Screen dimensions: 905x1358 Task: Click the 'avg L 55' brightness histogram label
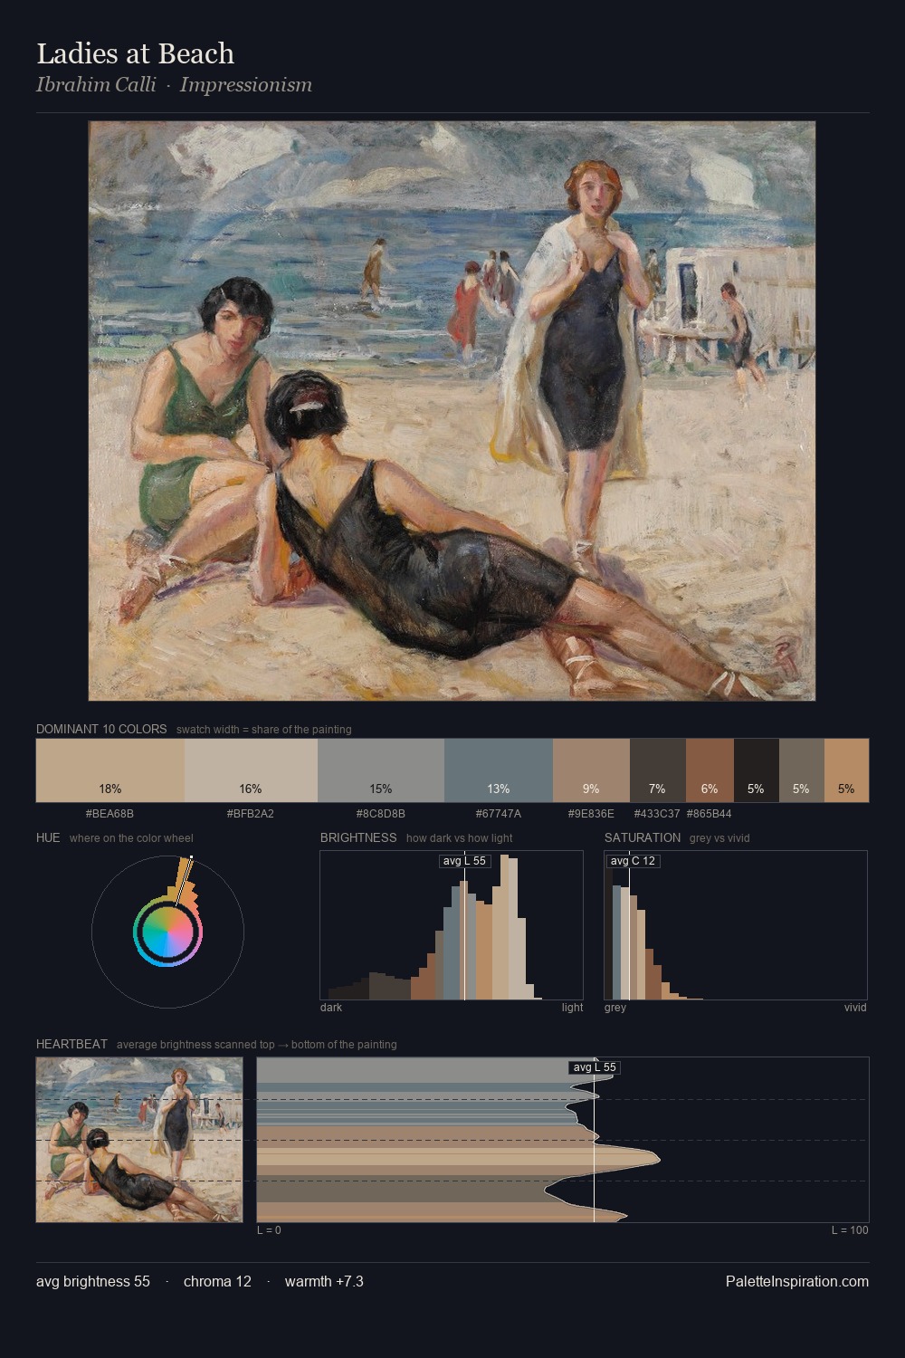(464, 861)
